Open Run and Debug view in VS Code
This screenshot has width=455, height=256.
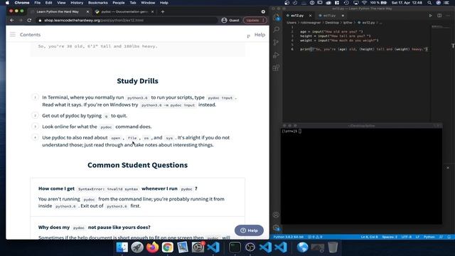coord(277,55)
